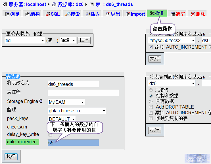
Task: Click the auto_increment label
Action: coord(23,142)
